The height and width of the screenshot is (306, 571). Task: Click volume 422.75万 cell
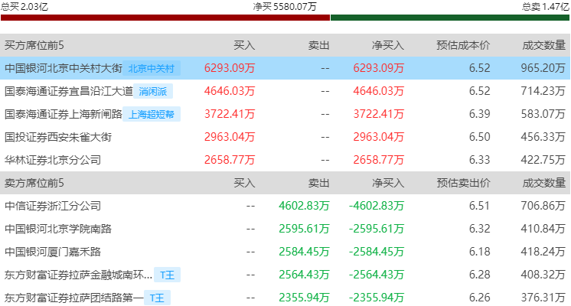543,160
